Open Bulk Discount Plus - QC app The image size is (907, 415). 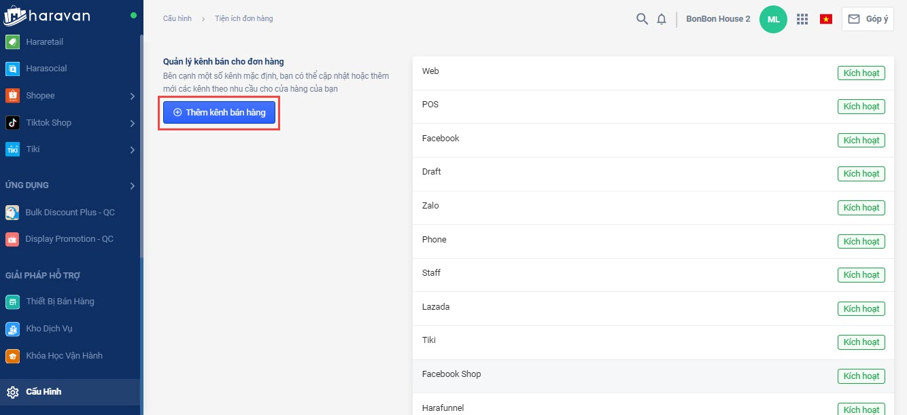coord(69,213)
